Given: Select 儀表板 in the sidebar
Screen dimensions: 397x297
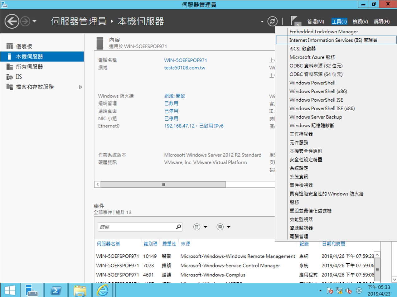Looking at the screenshot, I should 42,46.
